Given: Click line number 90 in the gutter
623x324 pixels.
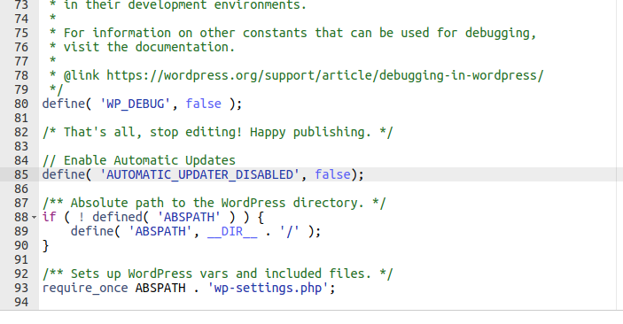Looking at the screenshot, I should point(21,246).
